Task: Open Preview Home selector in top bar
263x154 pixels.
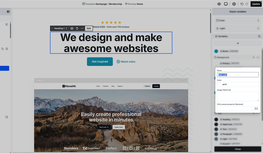Action: [x=134, y=4]
